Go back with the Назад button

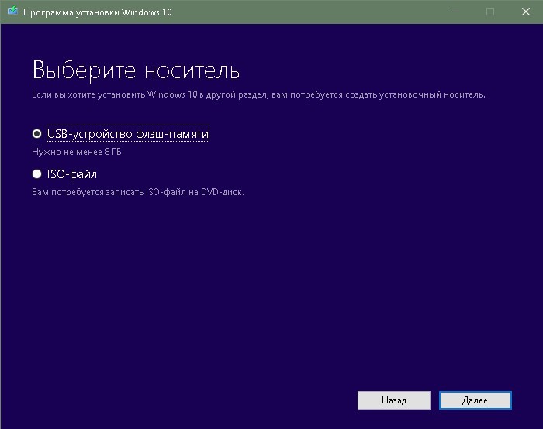pos(394,400)
